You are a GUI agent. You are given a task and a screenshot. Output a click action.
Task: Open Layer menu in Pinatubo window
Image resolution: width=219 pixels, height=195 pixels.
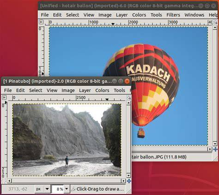pos(85,90)
